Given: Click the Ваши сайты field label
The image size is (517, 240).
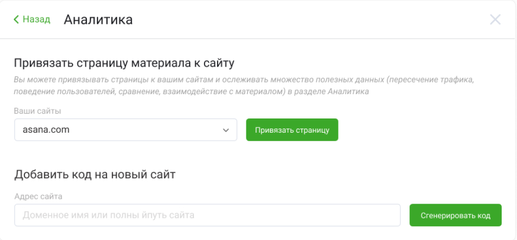Looking at the screenshot, I should pyautogui.click(x=38, y=112).
